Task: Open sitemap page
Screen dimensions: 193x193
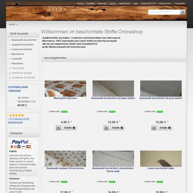Action: [102, 4]
